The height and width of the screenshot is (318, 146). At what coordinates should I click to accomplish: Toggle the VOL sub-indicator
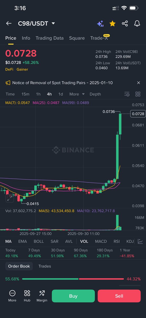coord(84,241)
